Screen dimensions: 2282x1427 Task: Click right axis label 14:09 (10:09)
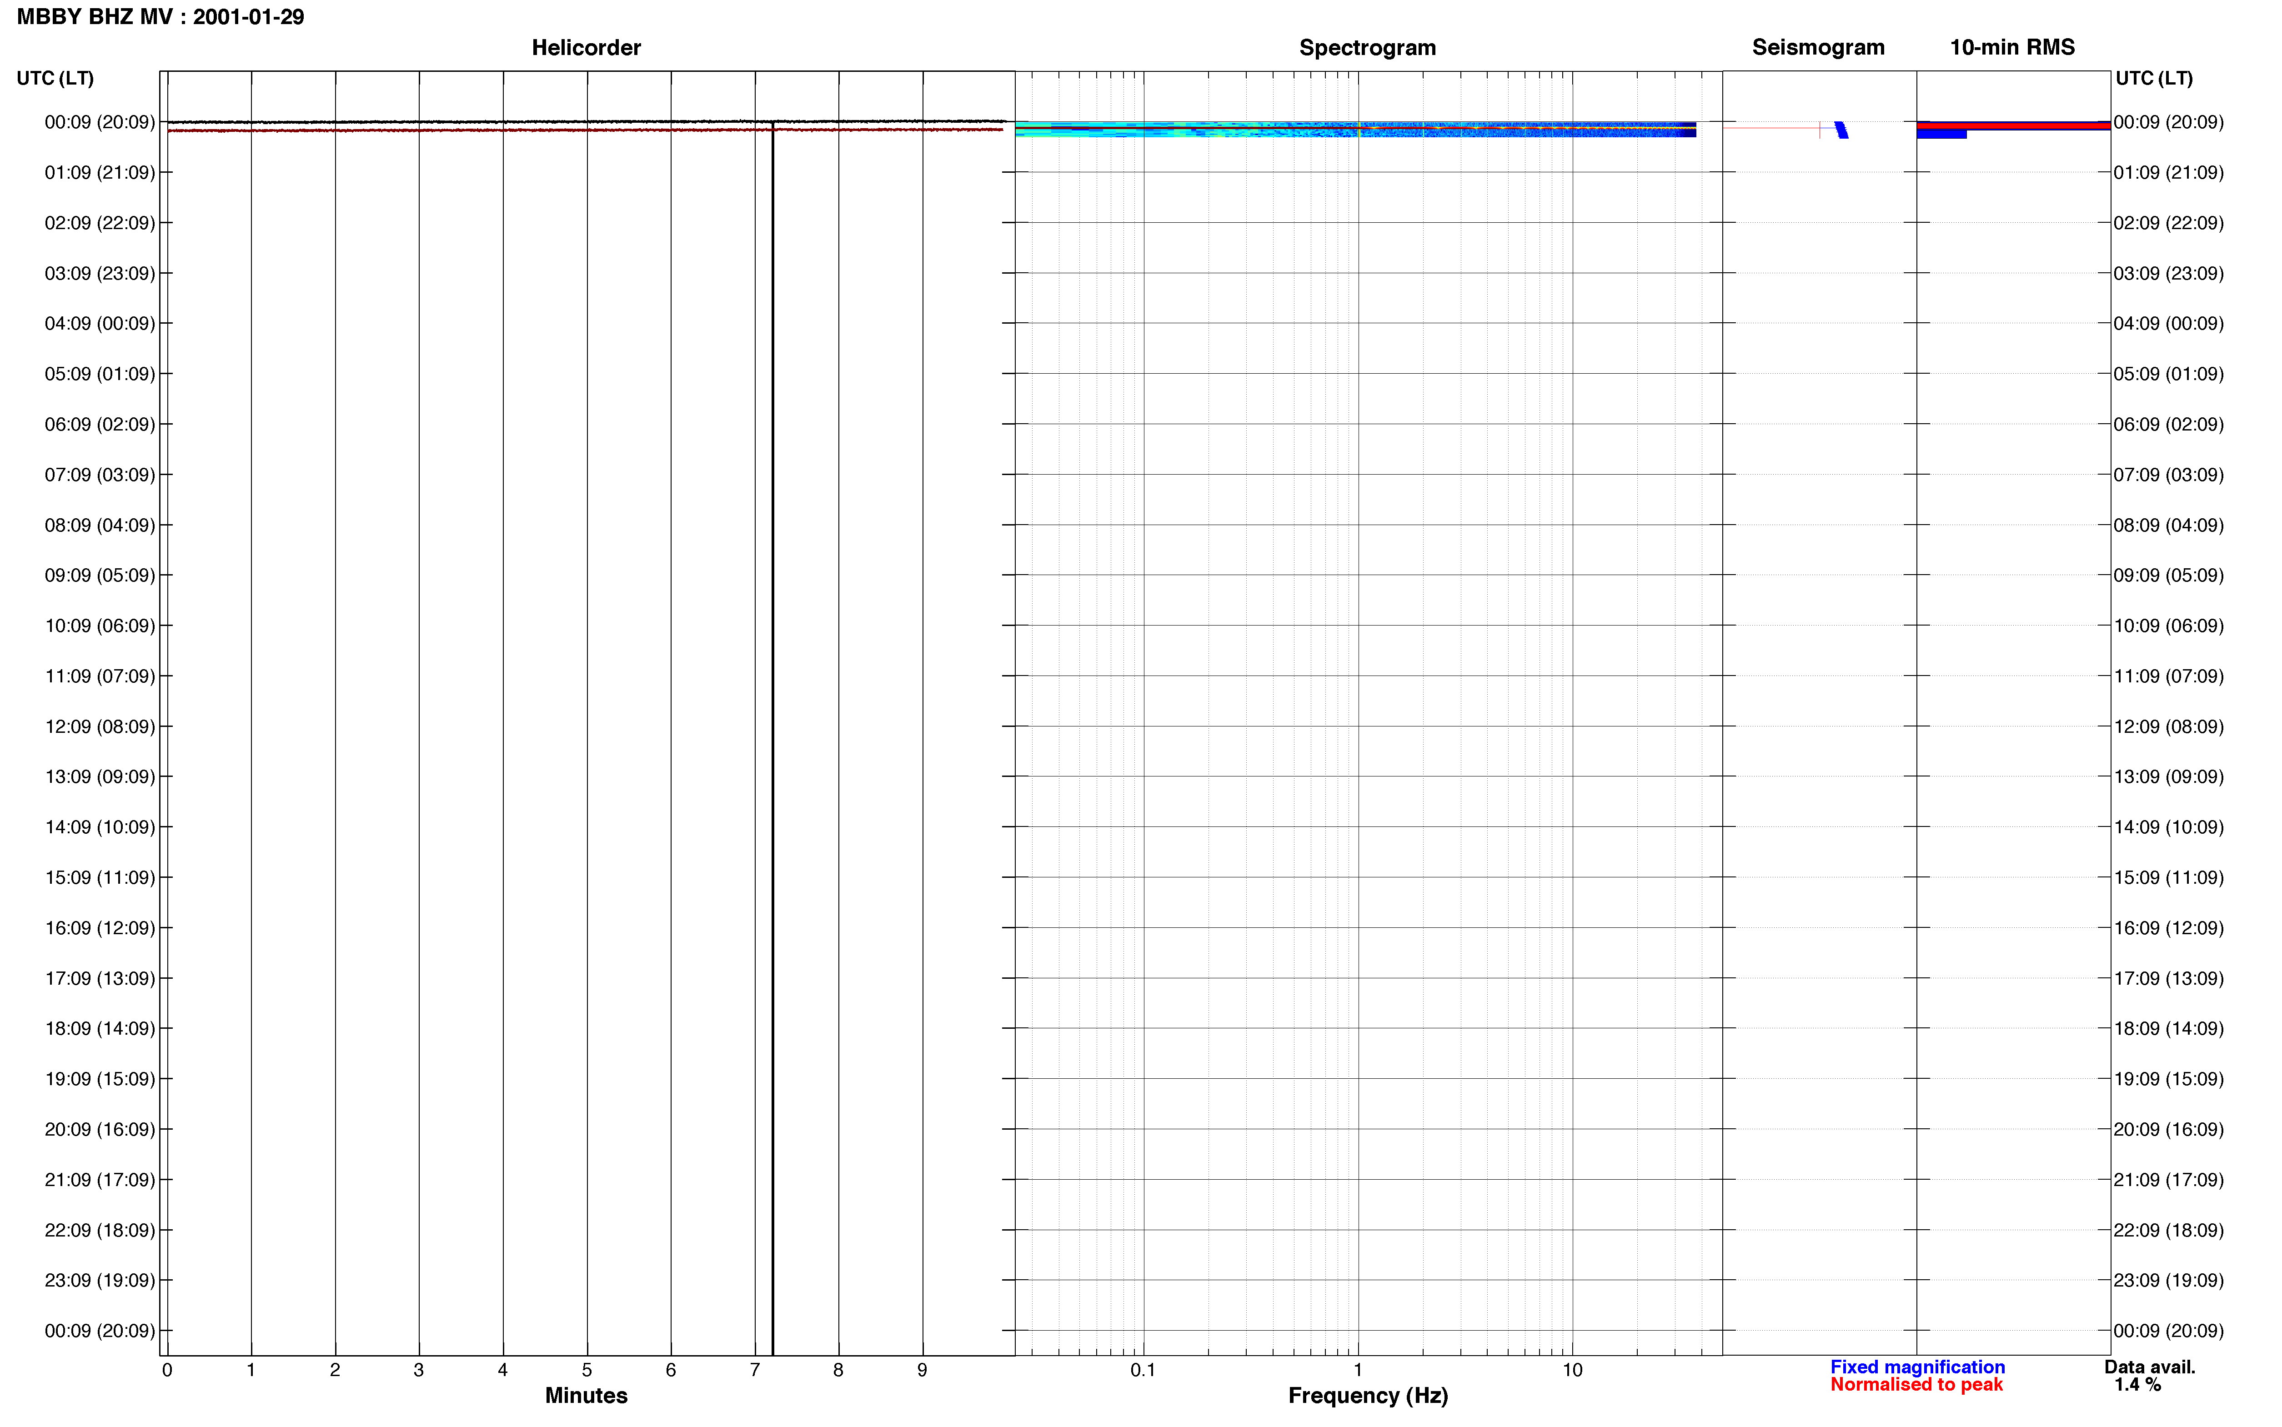(x=2169, y=828)
